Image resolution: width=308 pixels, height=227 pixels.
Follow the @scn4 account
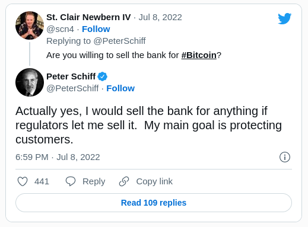tap(96, 29)
